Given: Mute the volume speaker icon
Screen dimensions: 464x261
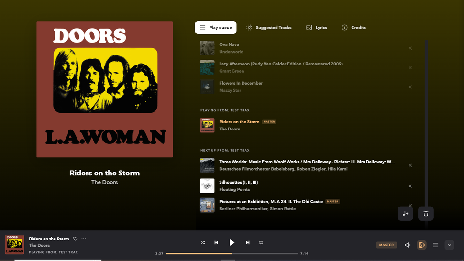Looking at the screenshot, I should point(407,245).
